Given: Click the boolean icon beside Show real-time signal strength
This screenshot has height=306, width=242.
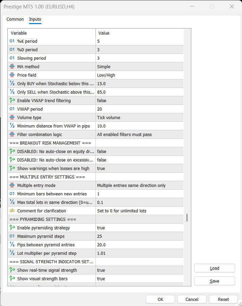Looking at the screenshot, I should click(x=12, y=270).
